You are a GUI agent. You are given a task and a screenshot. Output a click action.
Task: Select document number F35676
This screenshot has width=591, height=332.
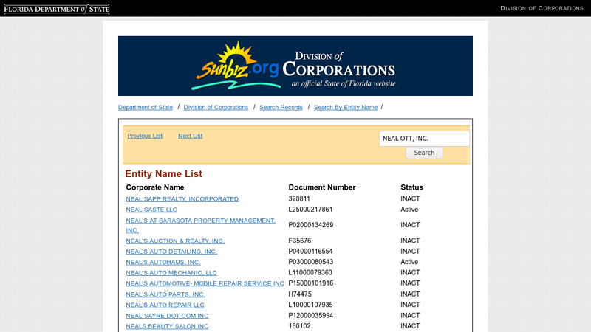click(x=300, y=241)
